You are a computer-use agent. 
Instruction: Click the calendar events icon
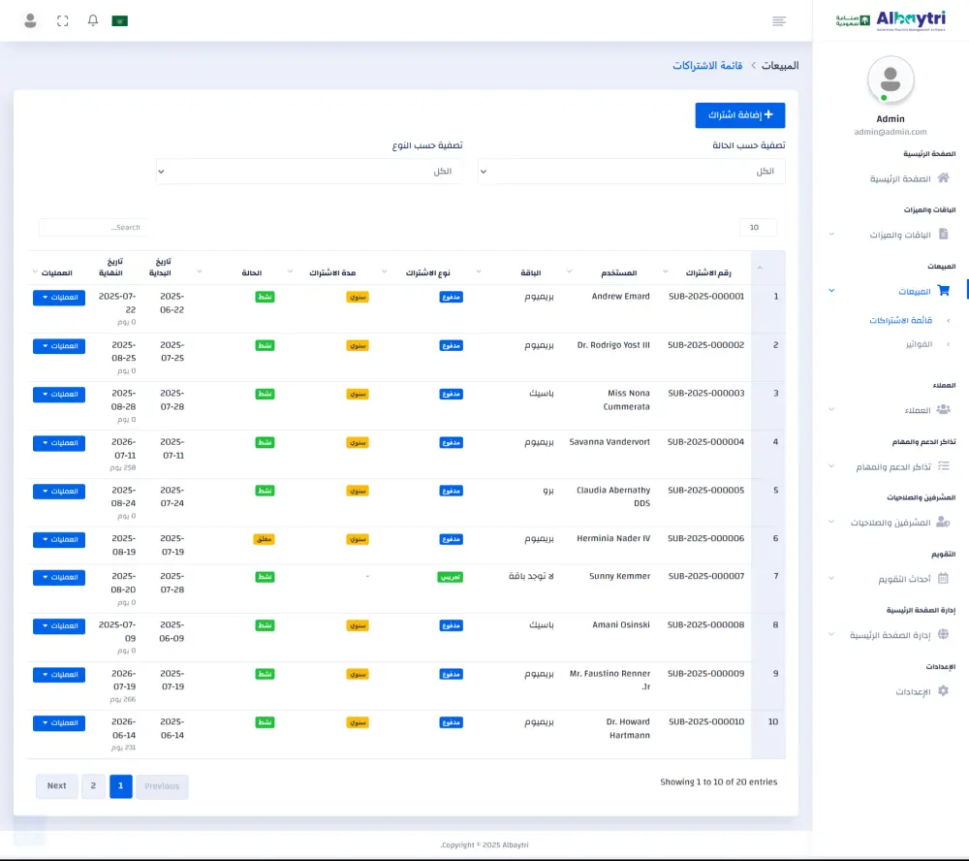(943, 578)
